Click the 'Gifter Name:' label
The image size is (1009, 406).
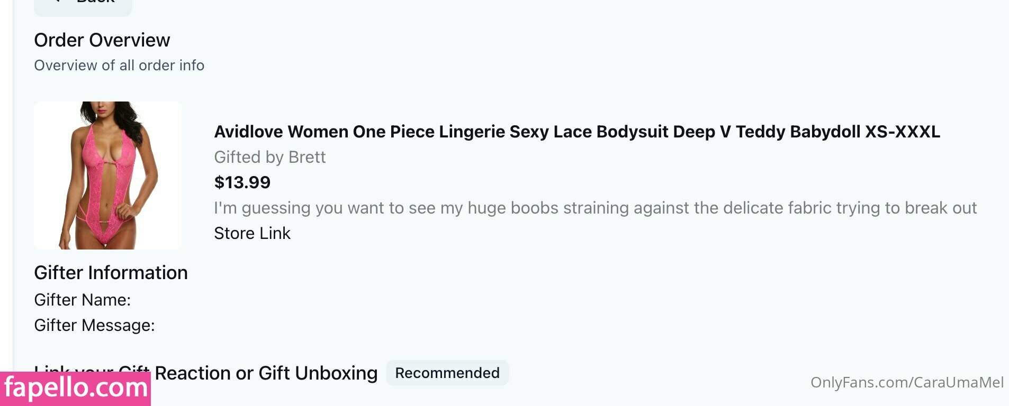(82, 300)
